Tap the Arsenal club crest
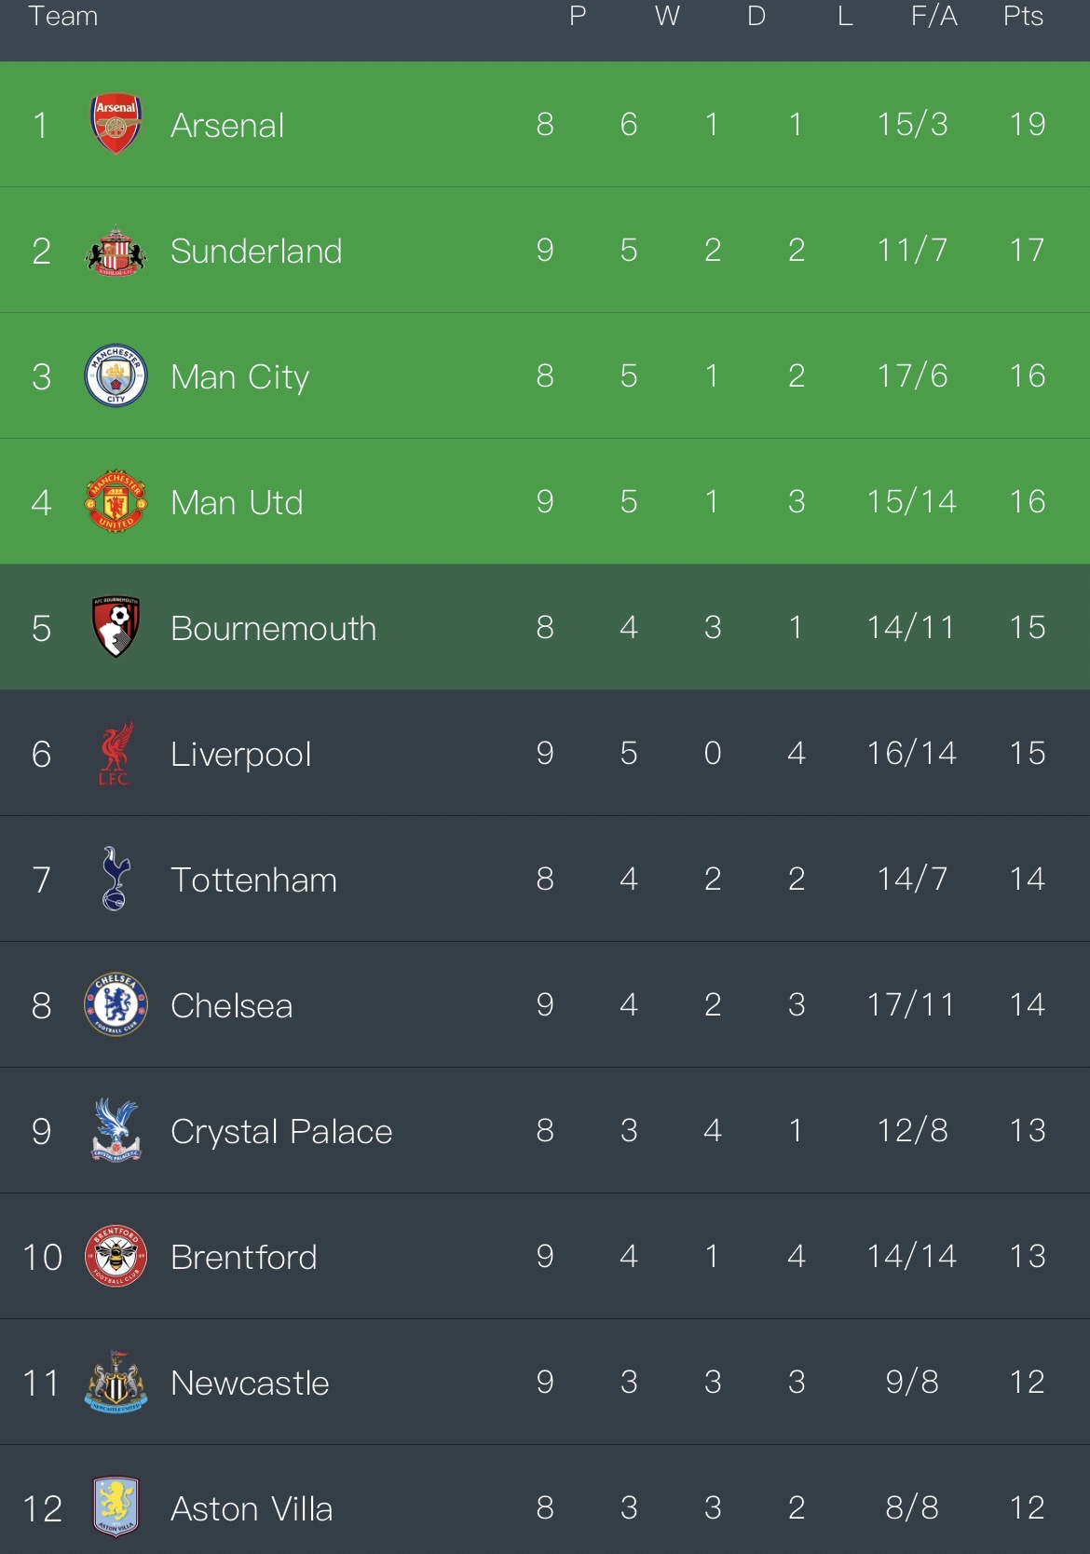This screenshot has width=1090, height=1554. point(116,124)
